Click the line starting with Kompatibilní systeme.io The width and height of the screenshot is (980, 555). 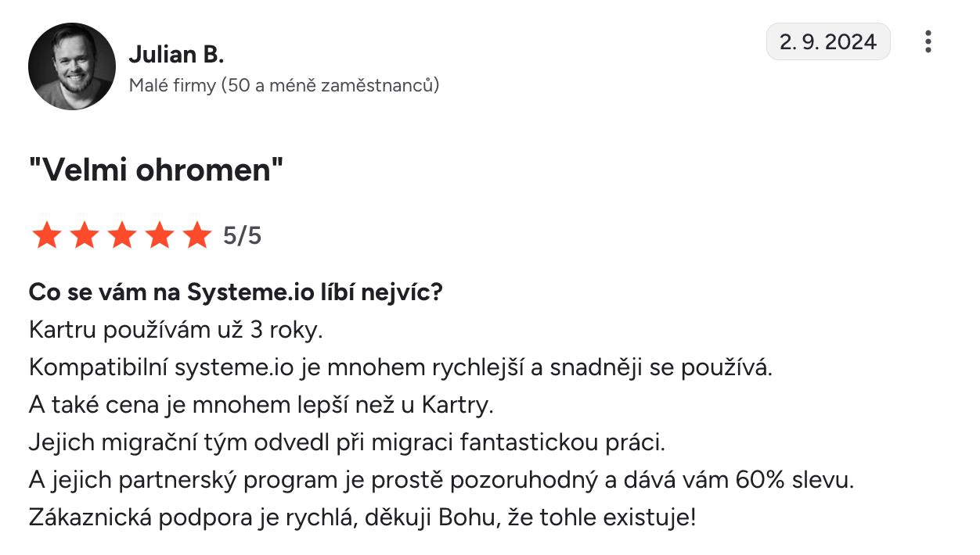(400, 367)
